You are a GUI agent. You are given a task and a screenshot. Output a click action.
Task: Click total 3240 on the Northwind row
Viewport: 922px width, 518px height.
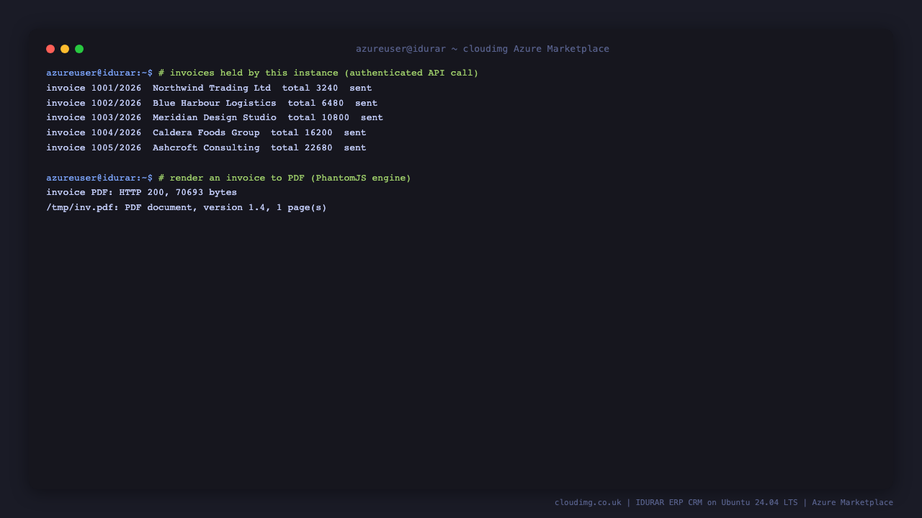click(310, 88)
